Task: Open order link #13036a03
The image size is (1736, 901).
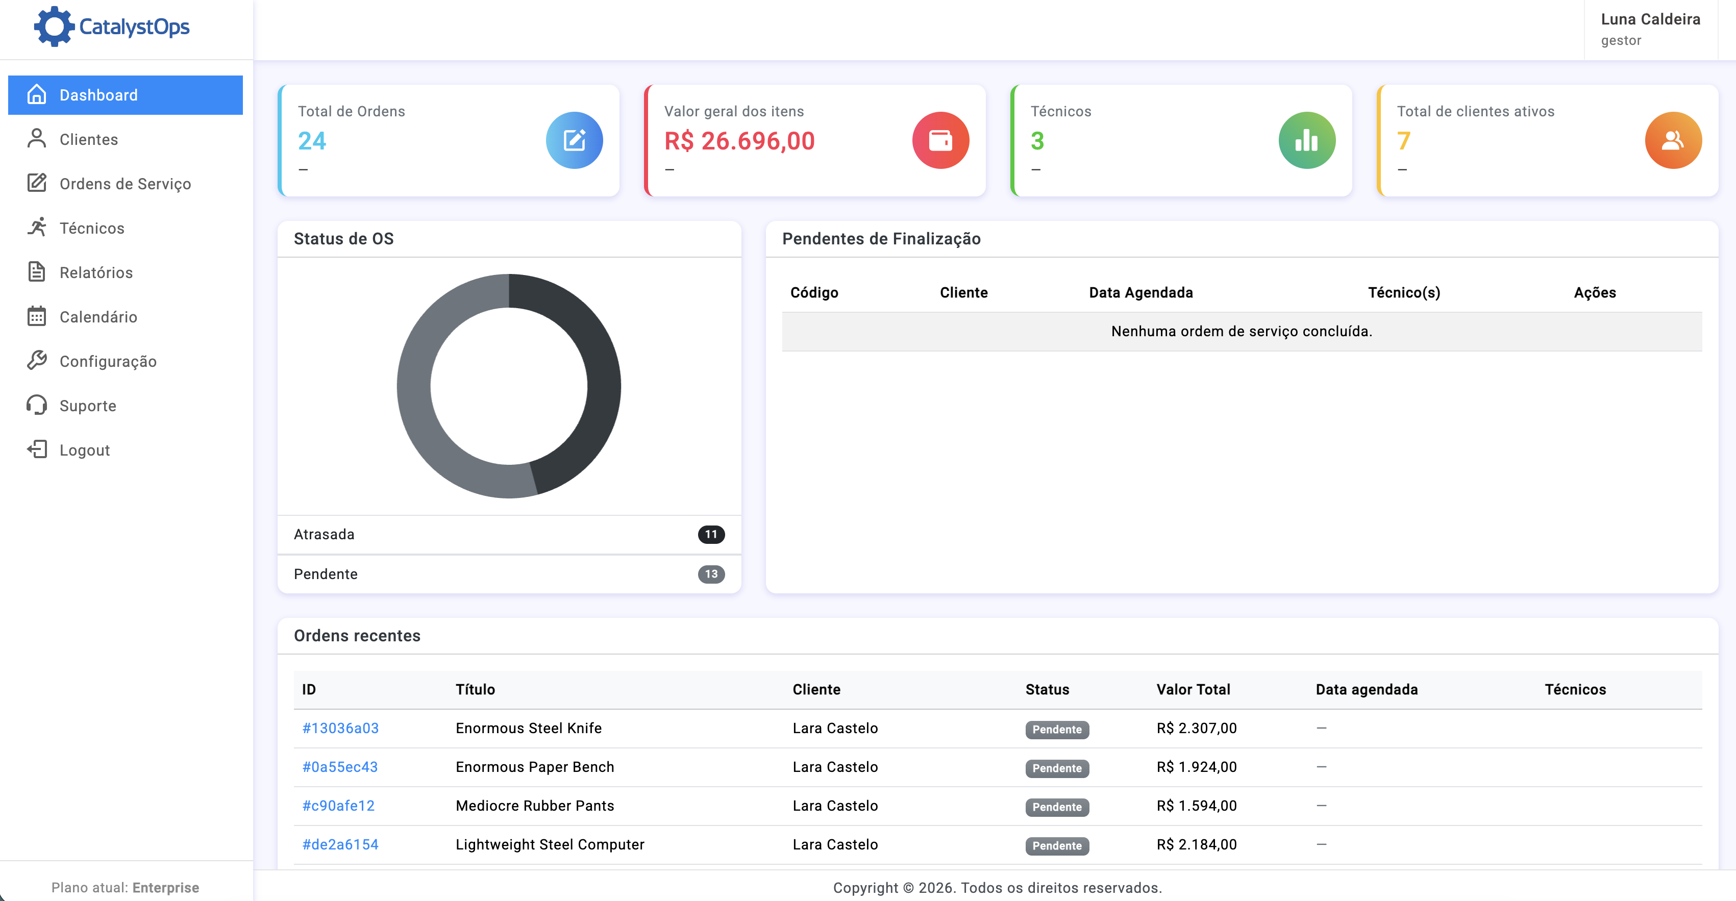Action: [340, 728]
